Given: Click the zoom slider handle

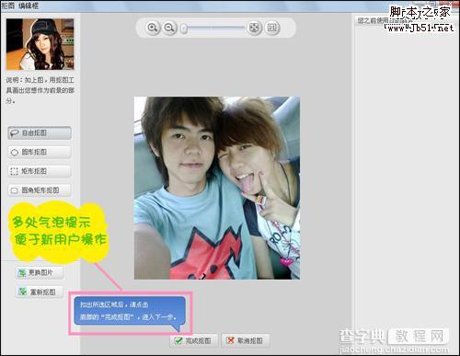Looking at the screenshot, I should (184, 29).
